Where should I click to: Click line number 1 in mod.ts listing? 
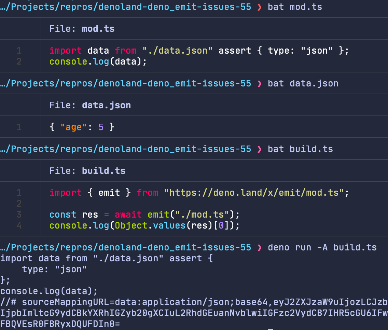(19, 50)
